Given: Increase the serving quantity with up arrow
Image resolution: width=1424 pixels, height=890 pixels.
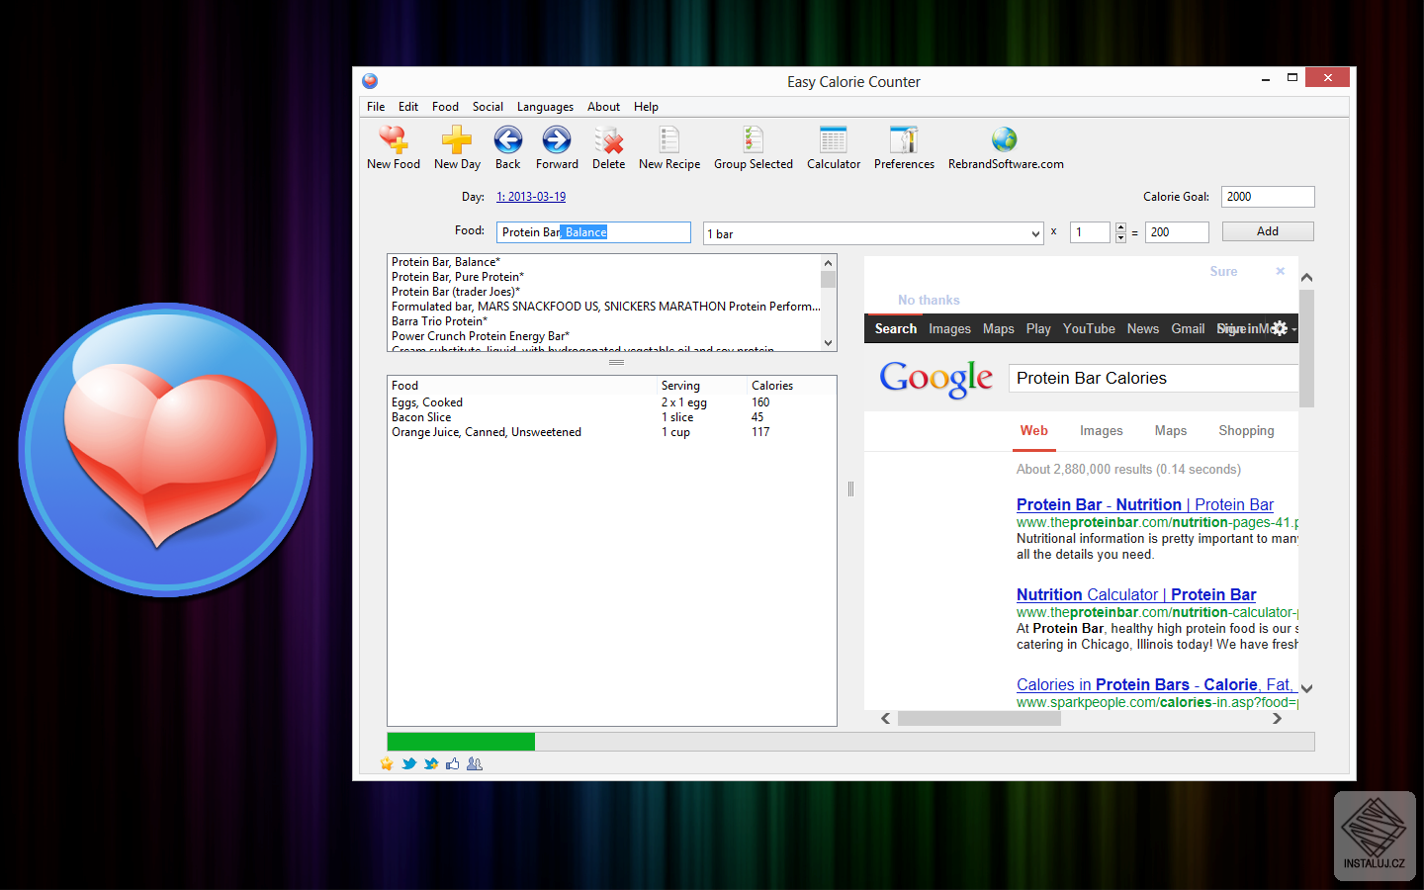Looking at the screenshot, I should tap(1120, 228).
